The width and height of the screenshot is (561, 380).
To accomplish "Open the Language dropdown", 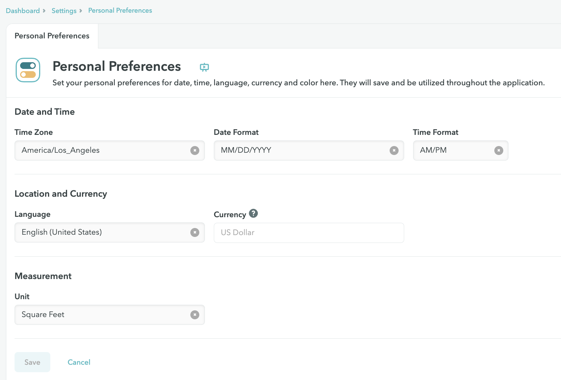I will tap(101, 232).
